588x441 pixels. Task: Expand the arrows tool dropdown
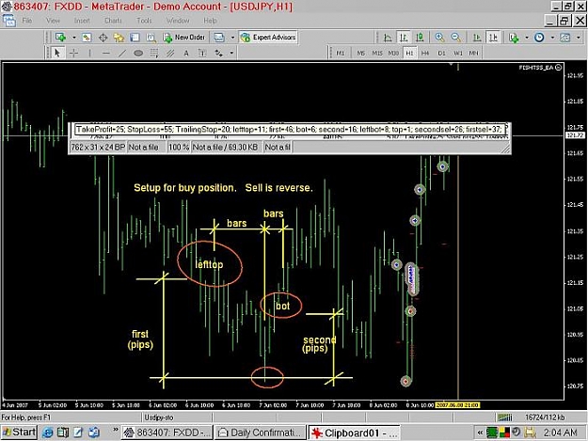[231, 53]
